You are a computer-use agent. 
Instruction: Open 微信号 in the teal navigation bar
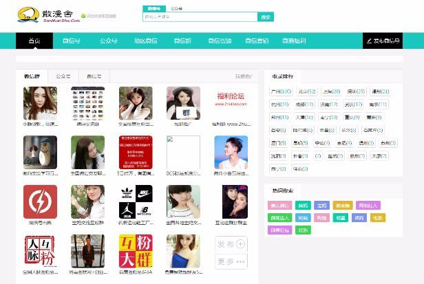72,41
